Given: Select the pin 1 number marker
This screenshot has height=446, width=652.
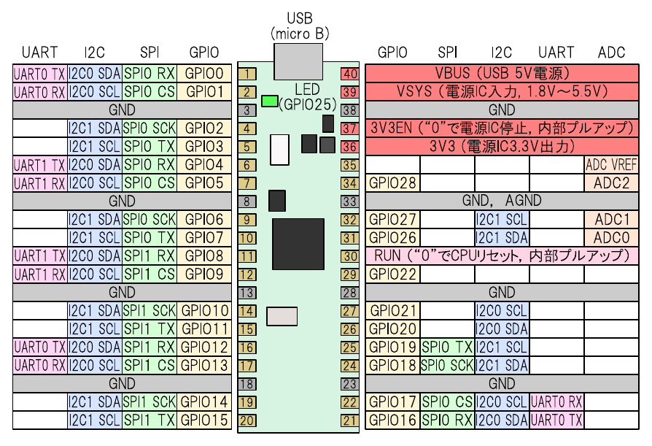Looking at the screenshot, I should pyautogui.click(x=249, y=73).
